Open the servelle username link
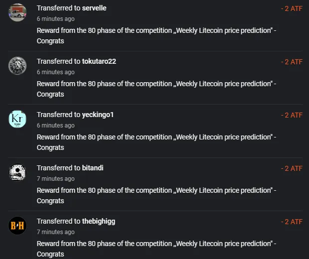309x259 pixels. 94,8
